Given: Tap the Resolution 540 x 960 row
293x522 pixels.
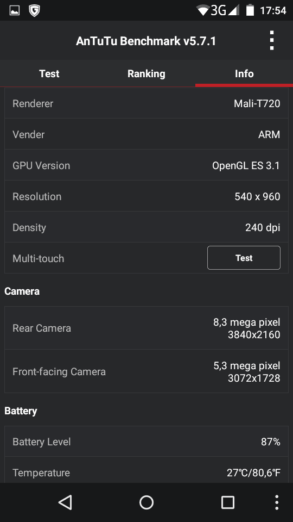Looking at the screenshot, I should click(x=146, y=196).
